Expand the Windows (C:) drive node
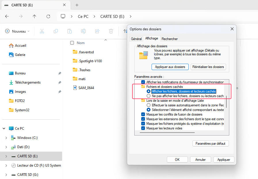The height and width of the screenshot is (179, 258). (x=6, y=138)
